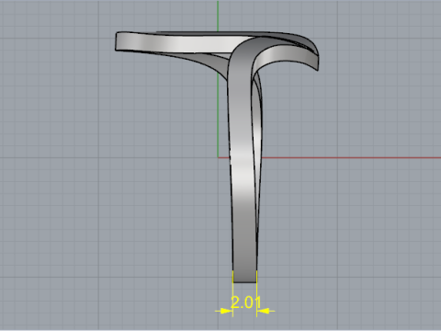
Task: Select the 2.01 dimension text
Action: [245, 302]
